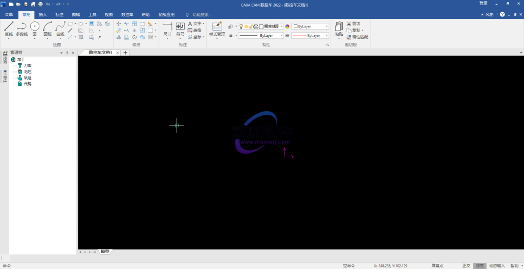Select the 直线 (Line) drawing tool

9,27
